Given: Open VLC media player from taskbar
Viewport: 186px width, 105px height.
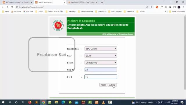Looking at the screenshot, I should coord(103,102).
